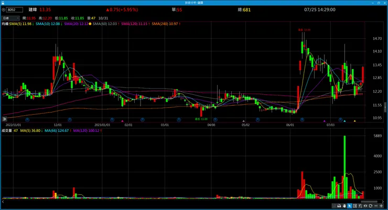Click the monthly marker circle after 06/01

(302, 119)
